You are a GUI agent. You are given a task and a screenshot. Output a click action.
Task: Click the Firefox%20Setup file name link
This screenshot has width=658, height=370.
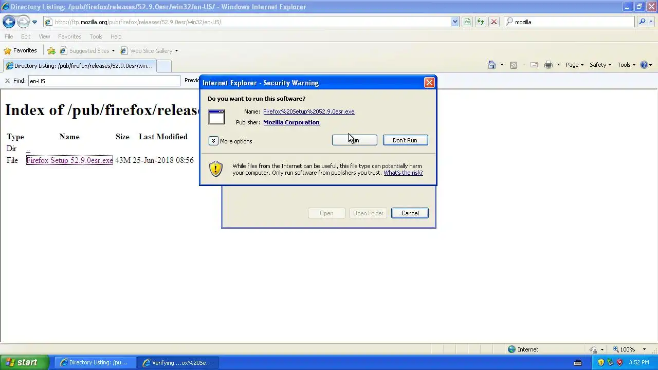[x=308, y=112]
